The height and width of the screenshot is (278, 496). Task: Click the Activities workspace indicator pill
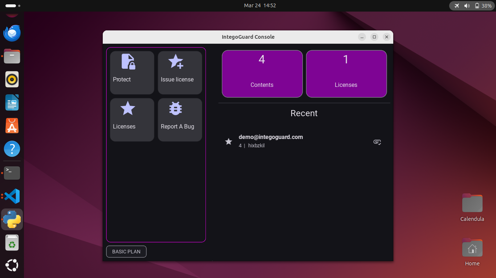click(x=13, y=6)
